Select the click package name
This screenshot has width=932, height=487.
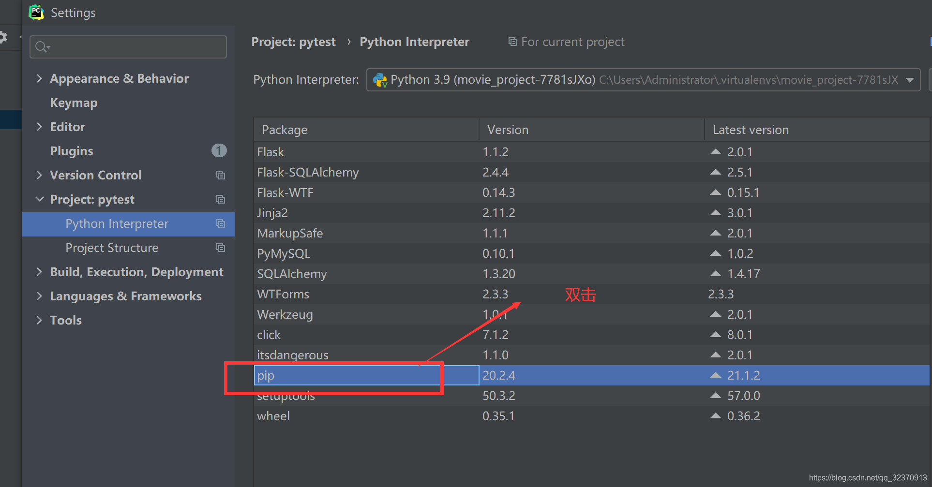(269, 335)
